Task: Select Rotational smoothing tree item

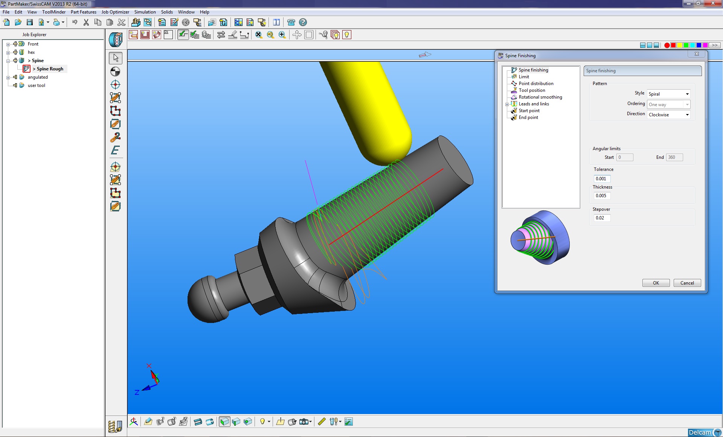Action: (x=540, y=97)
